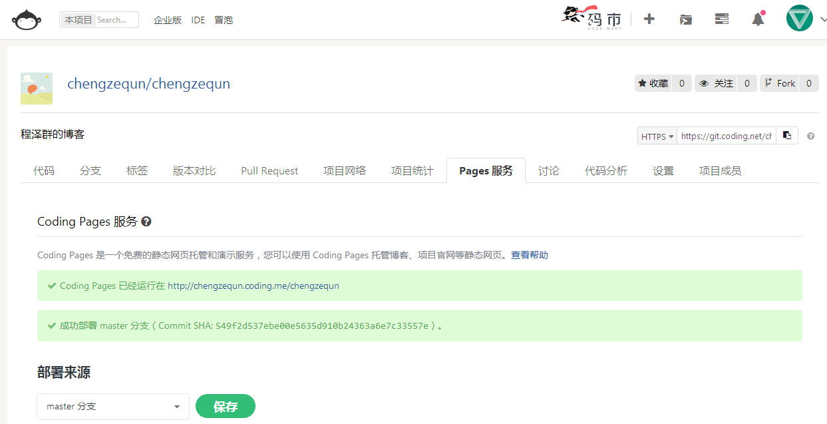Open the 代码分析 tab
The width and height of the screenshot is (827, 424).
click(x=606, y=171)
